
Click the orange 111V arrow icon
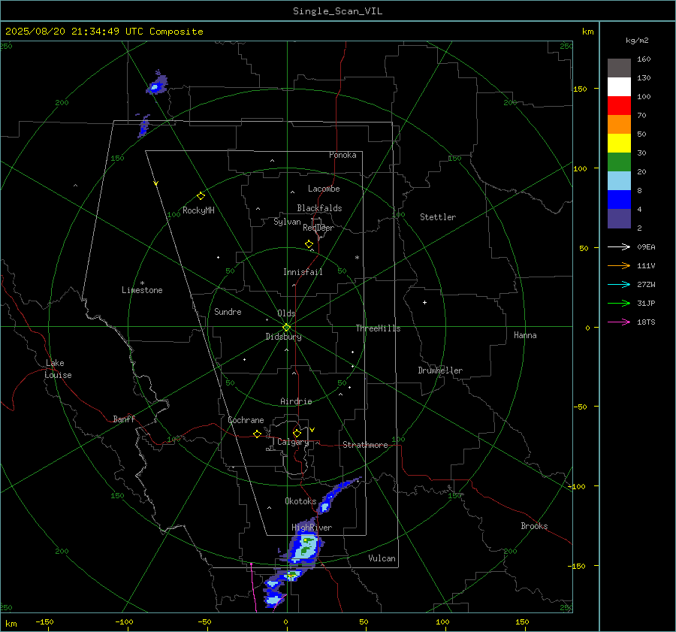point(619,266)
